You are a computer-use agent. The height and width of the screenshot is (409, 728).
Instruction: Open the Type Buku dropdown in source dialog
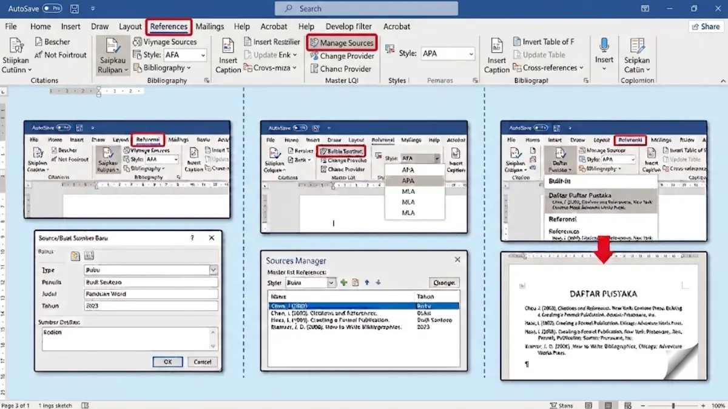213,270
